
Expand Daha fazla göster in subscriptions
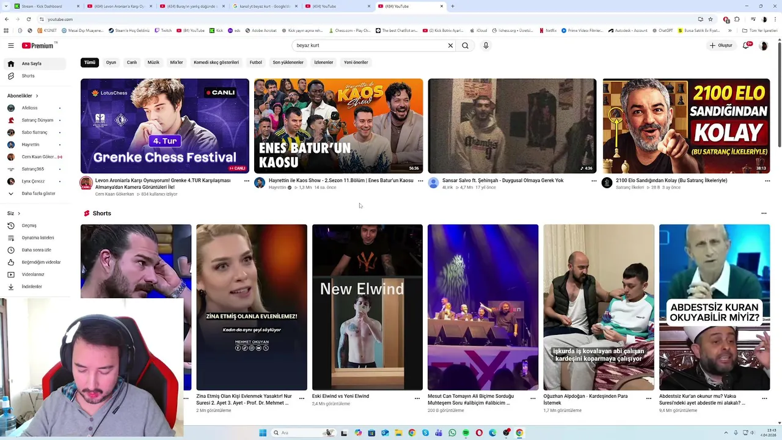pyautogui.click(x=35, y=194)
